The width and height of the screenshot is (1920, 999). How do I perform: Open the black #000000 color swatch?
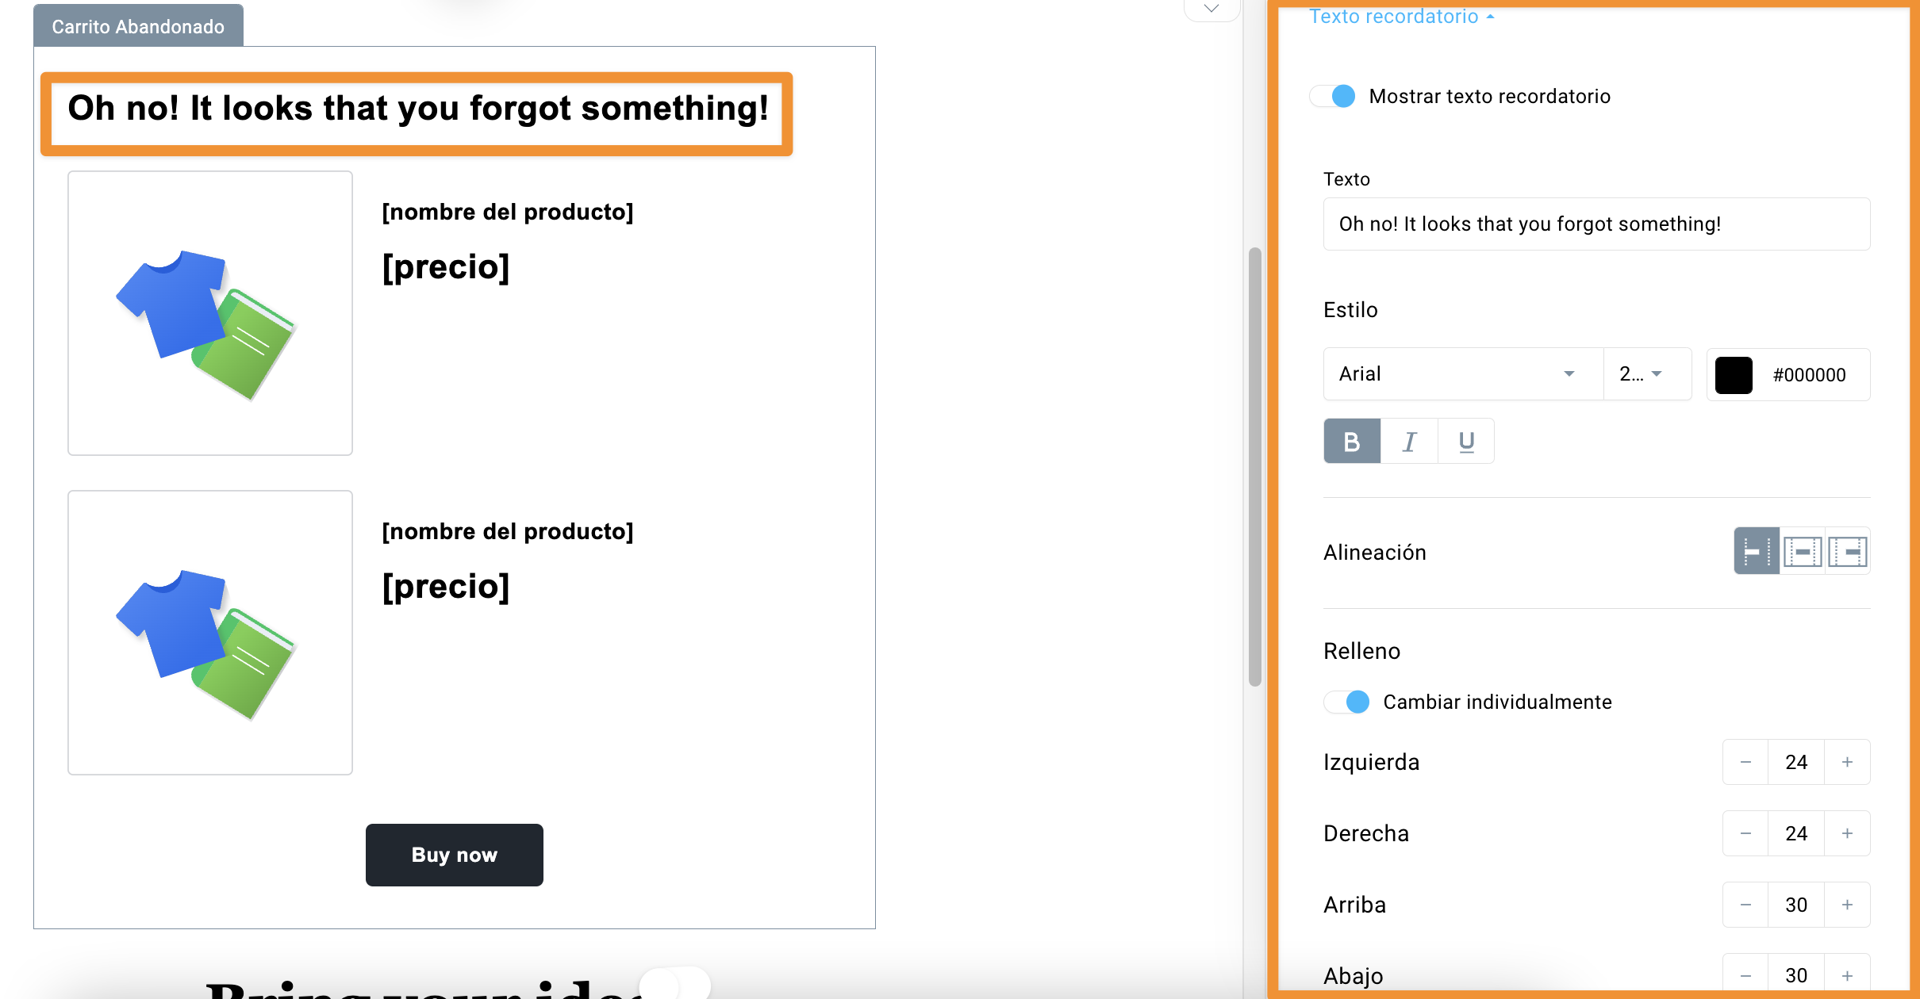coord(1734,375)
